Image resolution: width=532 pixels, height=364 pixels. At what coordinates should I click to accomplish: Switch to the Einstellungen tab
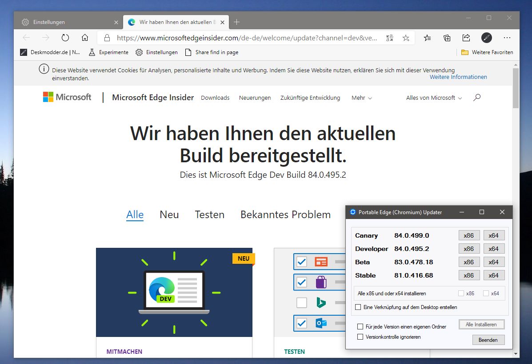pos(69,22)
